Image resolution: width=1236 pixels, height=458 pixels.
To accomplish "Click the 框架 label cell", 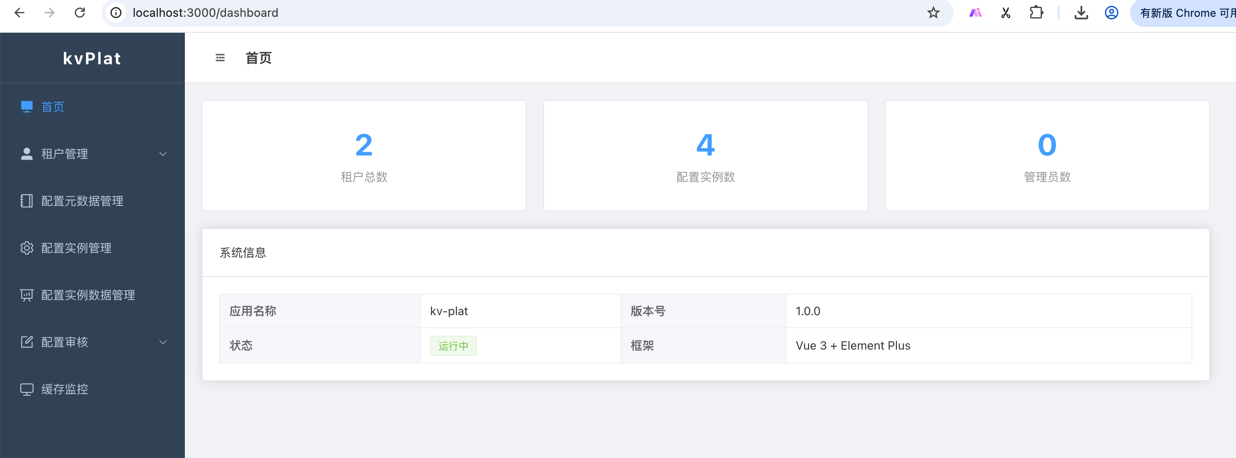I will [x=703, y=346].
